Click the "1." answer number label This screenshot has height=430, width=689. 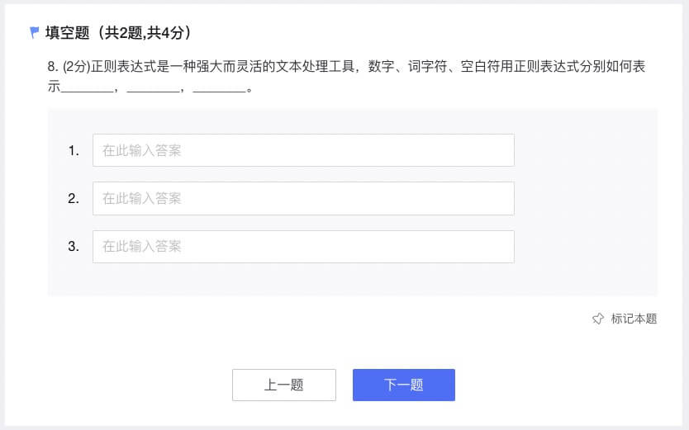pos(74,151)
